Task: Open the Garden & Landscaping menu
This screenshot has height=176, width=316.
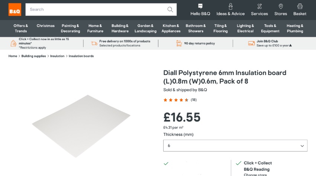Action: [x=145, y=29]
